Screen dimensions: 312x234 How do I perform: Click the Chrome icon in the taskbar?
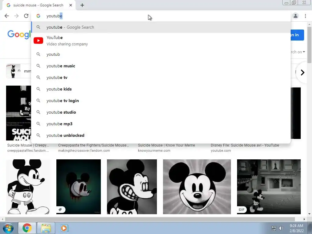(27, 228)
